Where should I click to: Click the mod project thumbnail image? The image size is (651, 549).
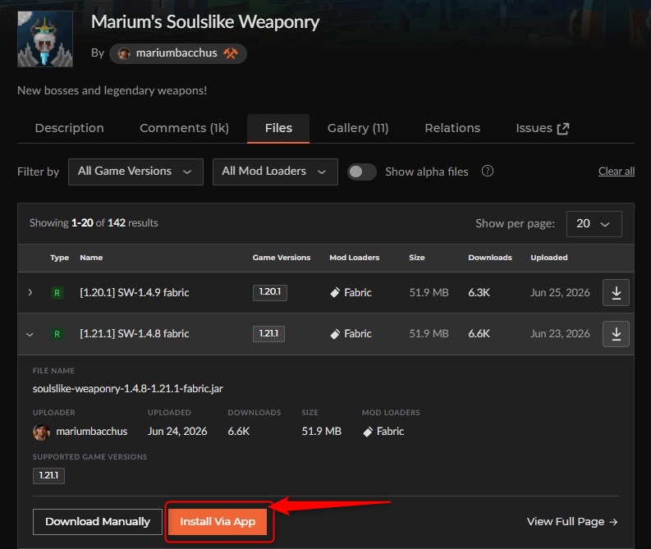pos(45,39)
